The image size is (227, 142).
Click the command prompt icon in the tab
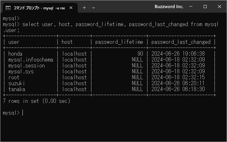click(x=8, y=7)
